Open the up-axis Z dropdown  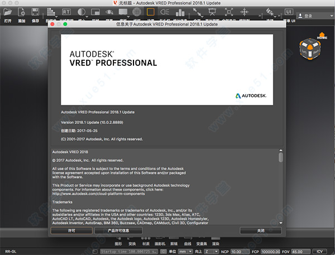(212, 252)
